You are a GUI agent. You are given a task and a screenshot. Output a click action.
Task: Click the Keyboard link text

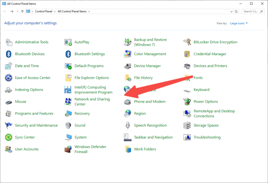pos(201,90)
